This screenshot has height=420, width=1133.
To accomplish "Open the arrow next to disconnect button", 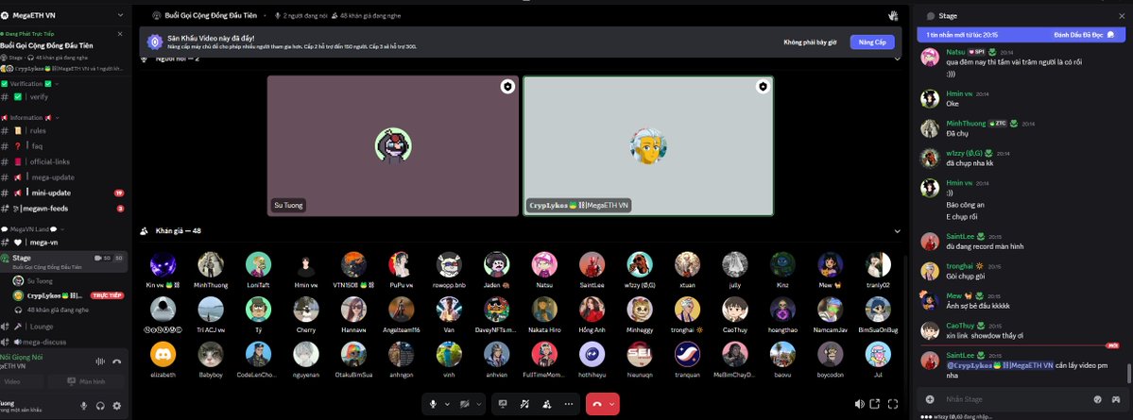I will click(612, 404).
